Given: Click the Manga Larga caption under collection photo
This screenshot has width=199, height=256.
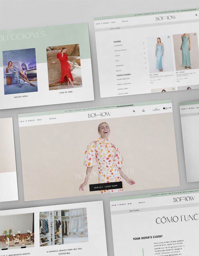Looking at the screenshot, I should tap(21, 97).
